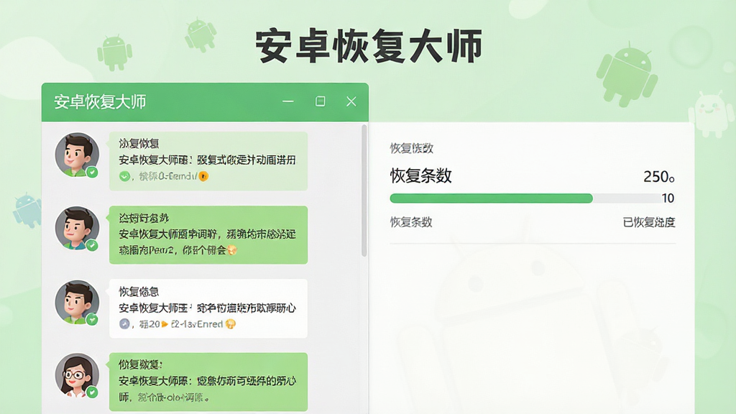Click the message list vertical scrollbar
736x414 pixels.
364,190
